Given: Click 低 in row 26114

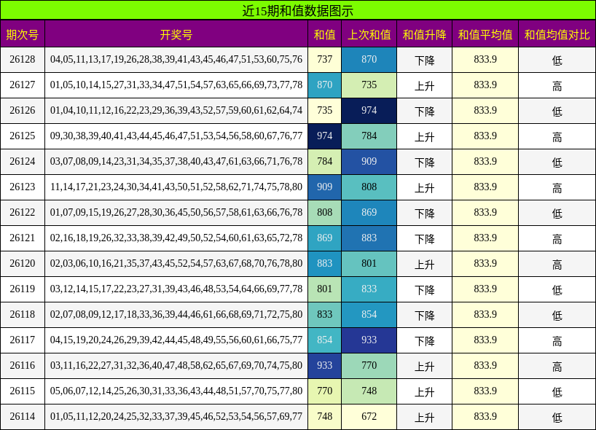Looking at the screenshot, I should 557,417.
